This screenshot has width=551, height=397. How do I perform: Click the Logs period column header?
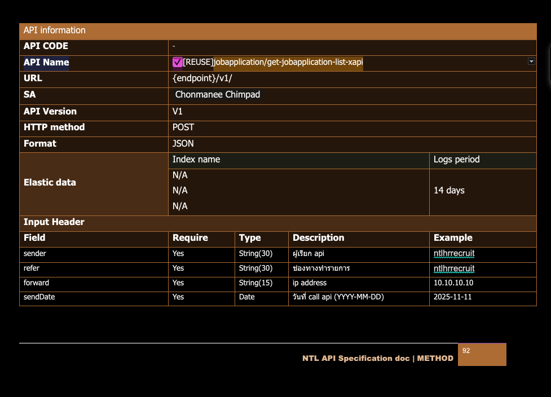tap(456, 160)
